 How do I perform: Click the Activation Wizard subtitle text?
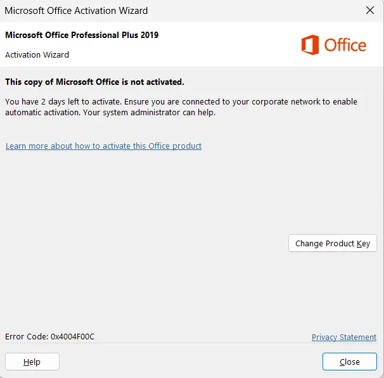click(37, 54)
